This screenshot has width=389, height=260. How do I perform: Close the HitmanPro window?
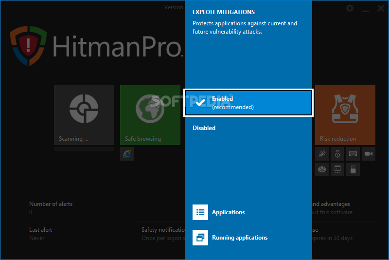(x=381, y=8)
